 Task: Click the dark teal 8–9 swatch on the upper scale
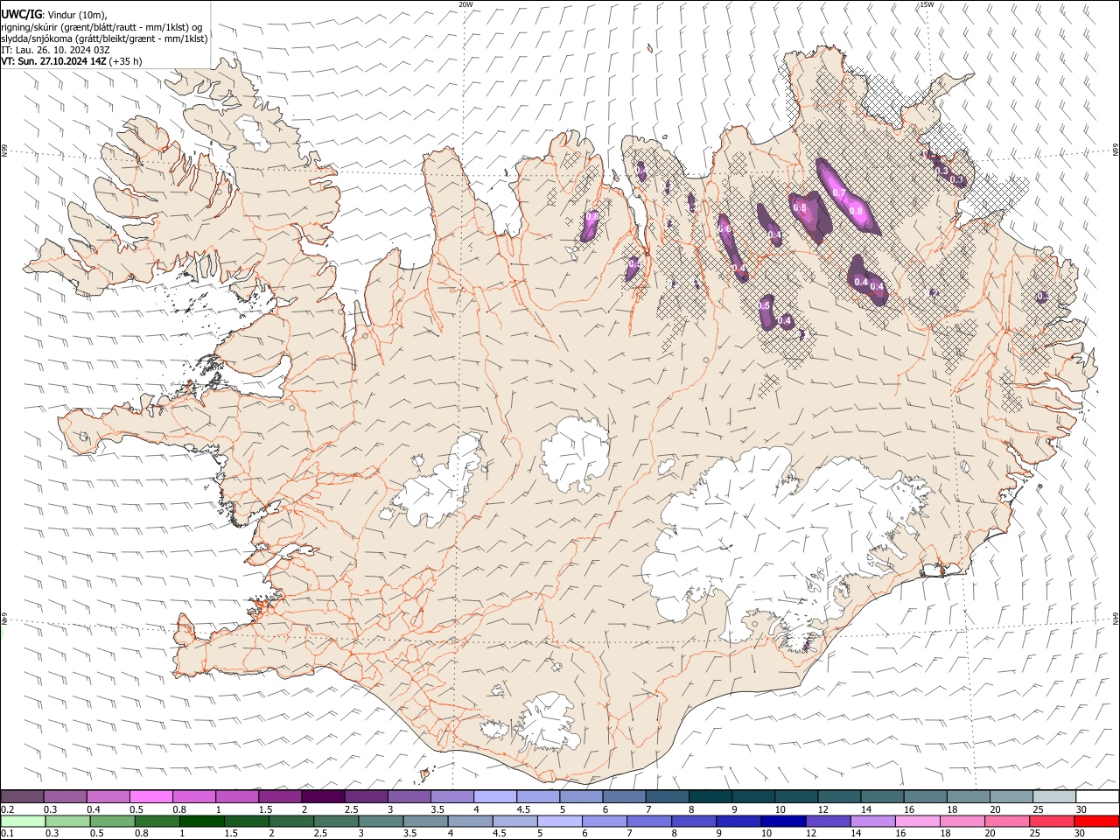point(709,796)
